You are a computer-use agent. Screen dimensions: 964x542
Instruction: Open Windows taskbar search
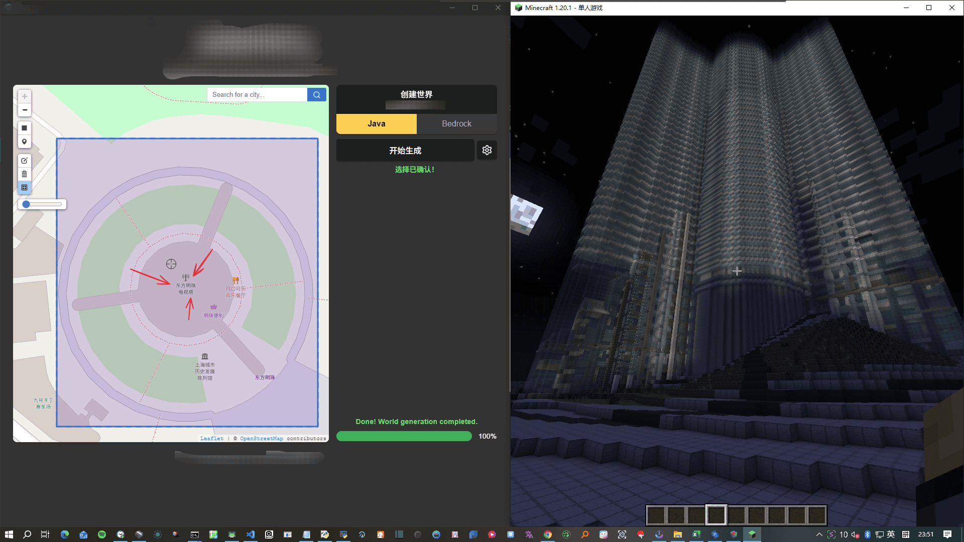(27, 534)
